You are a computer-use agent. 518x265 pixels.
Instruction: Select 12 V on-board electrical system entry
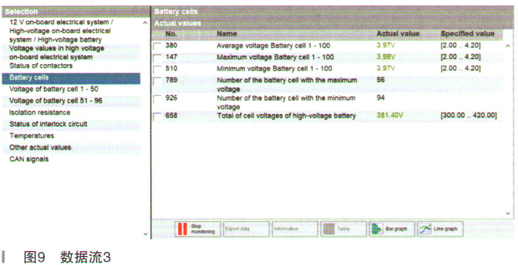61,31
